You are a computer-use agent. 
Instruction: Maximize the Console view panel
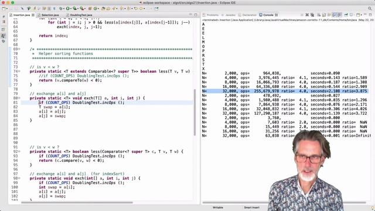pyautogui.click(x=370, y=15)
